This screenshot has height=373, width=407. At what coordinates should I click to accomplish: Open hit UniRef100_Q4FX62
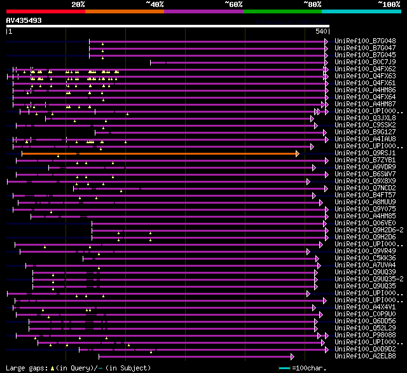(x=365, y=69)
